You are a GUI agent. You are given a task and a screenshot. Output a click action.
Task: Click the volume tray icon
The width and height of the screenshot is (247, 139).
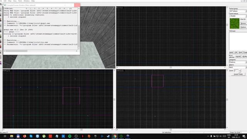point(221,136)
